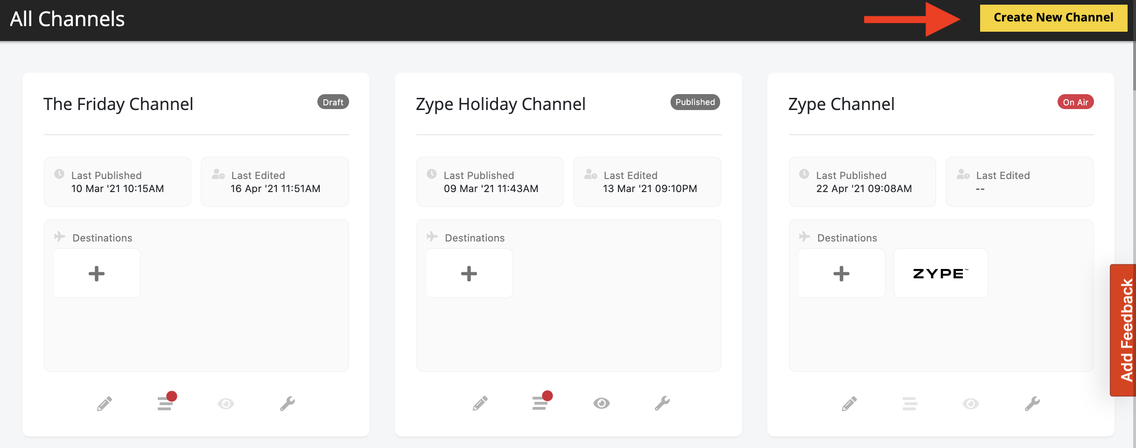Preview The Friday Channel with eye icon

pos(226,403)
